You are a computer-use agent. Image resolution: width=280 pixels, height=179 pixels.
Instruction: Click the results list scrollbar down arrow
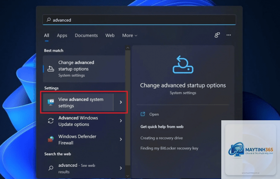pyautogui.click(x=128, y=176)
